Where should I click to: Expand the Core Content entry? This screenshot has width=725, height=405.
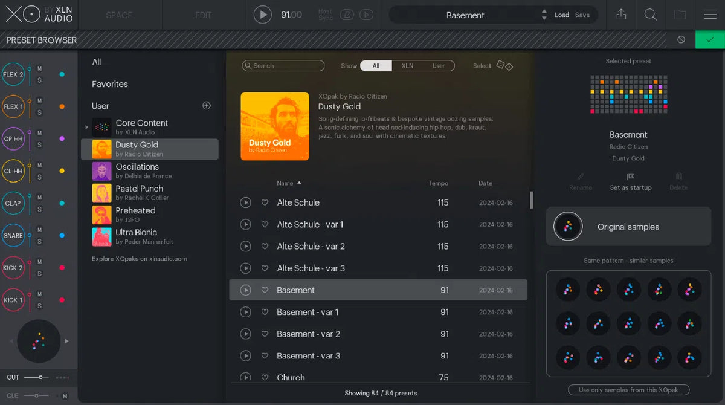86,127
